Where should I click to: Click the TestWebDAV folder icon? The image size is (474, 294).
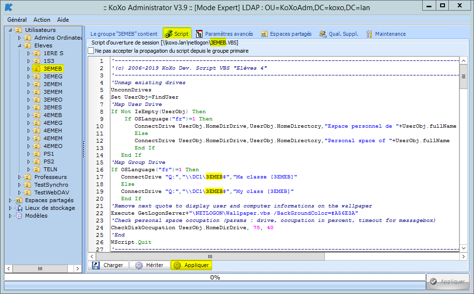coord(28,192)
